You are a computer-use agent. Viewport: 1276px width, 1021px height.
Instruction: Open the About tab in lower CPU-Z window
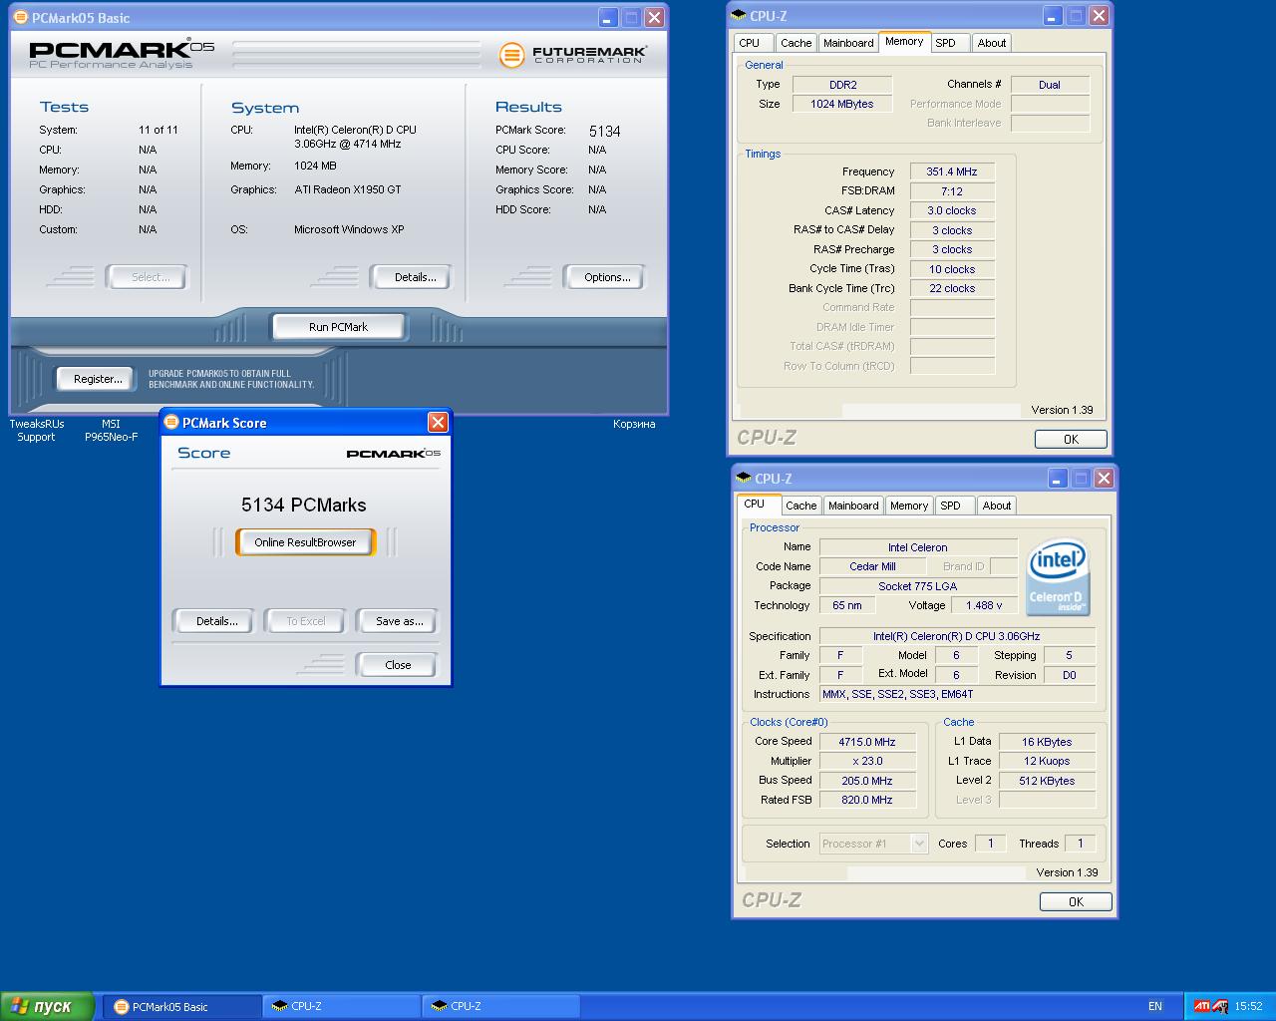(x=997, y=506)
